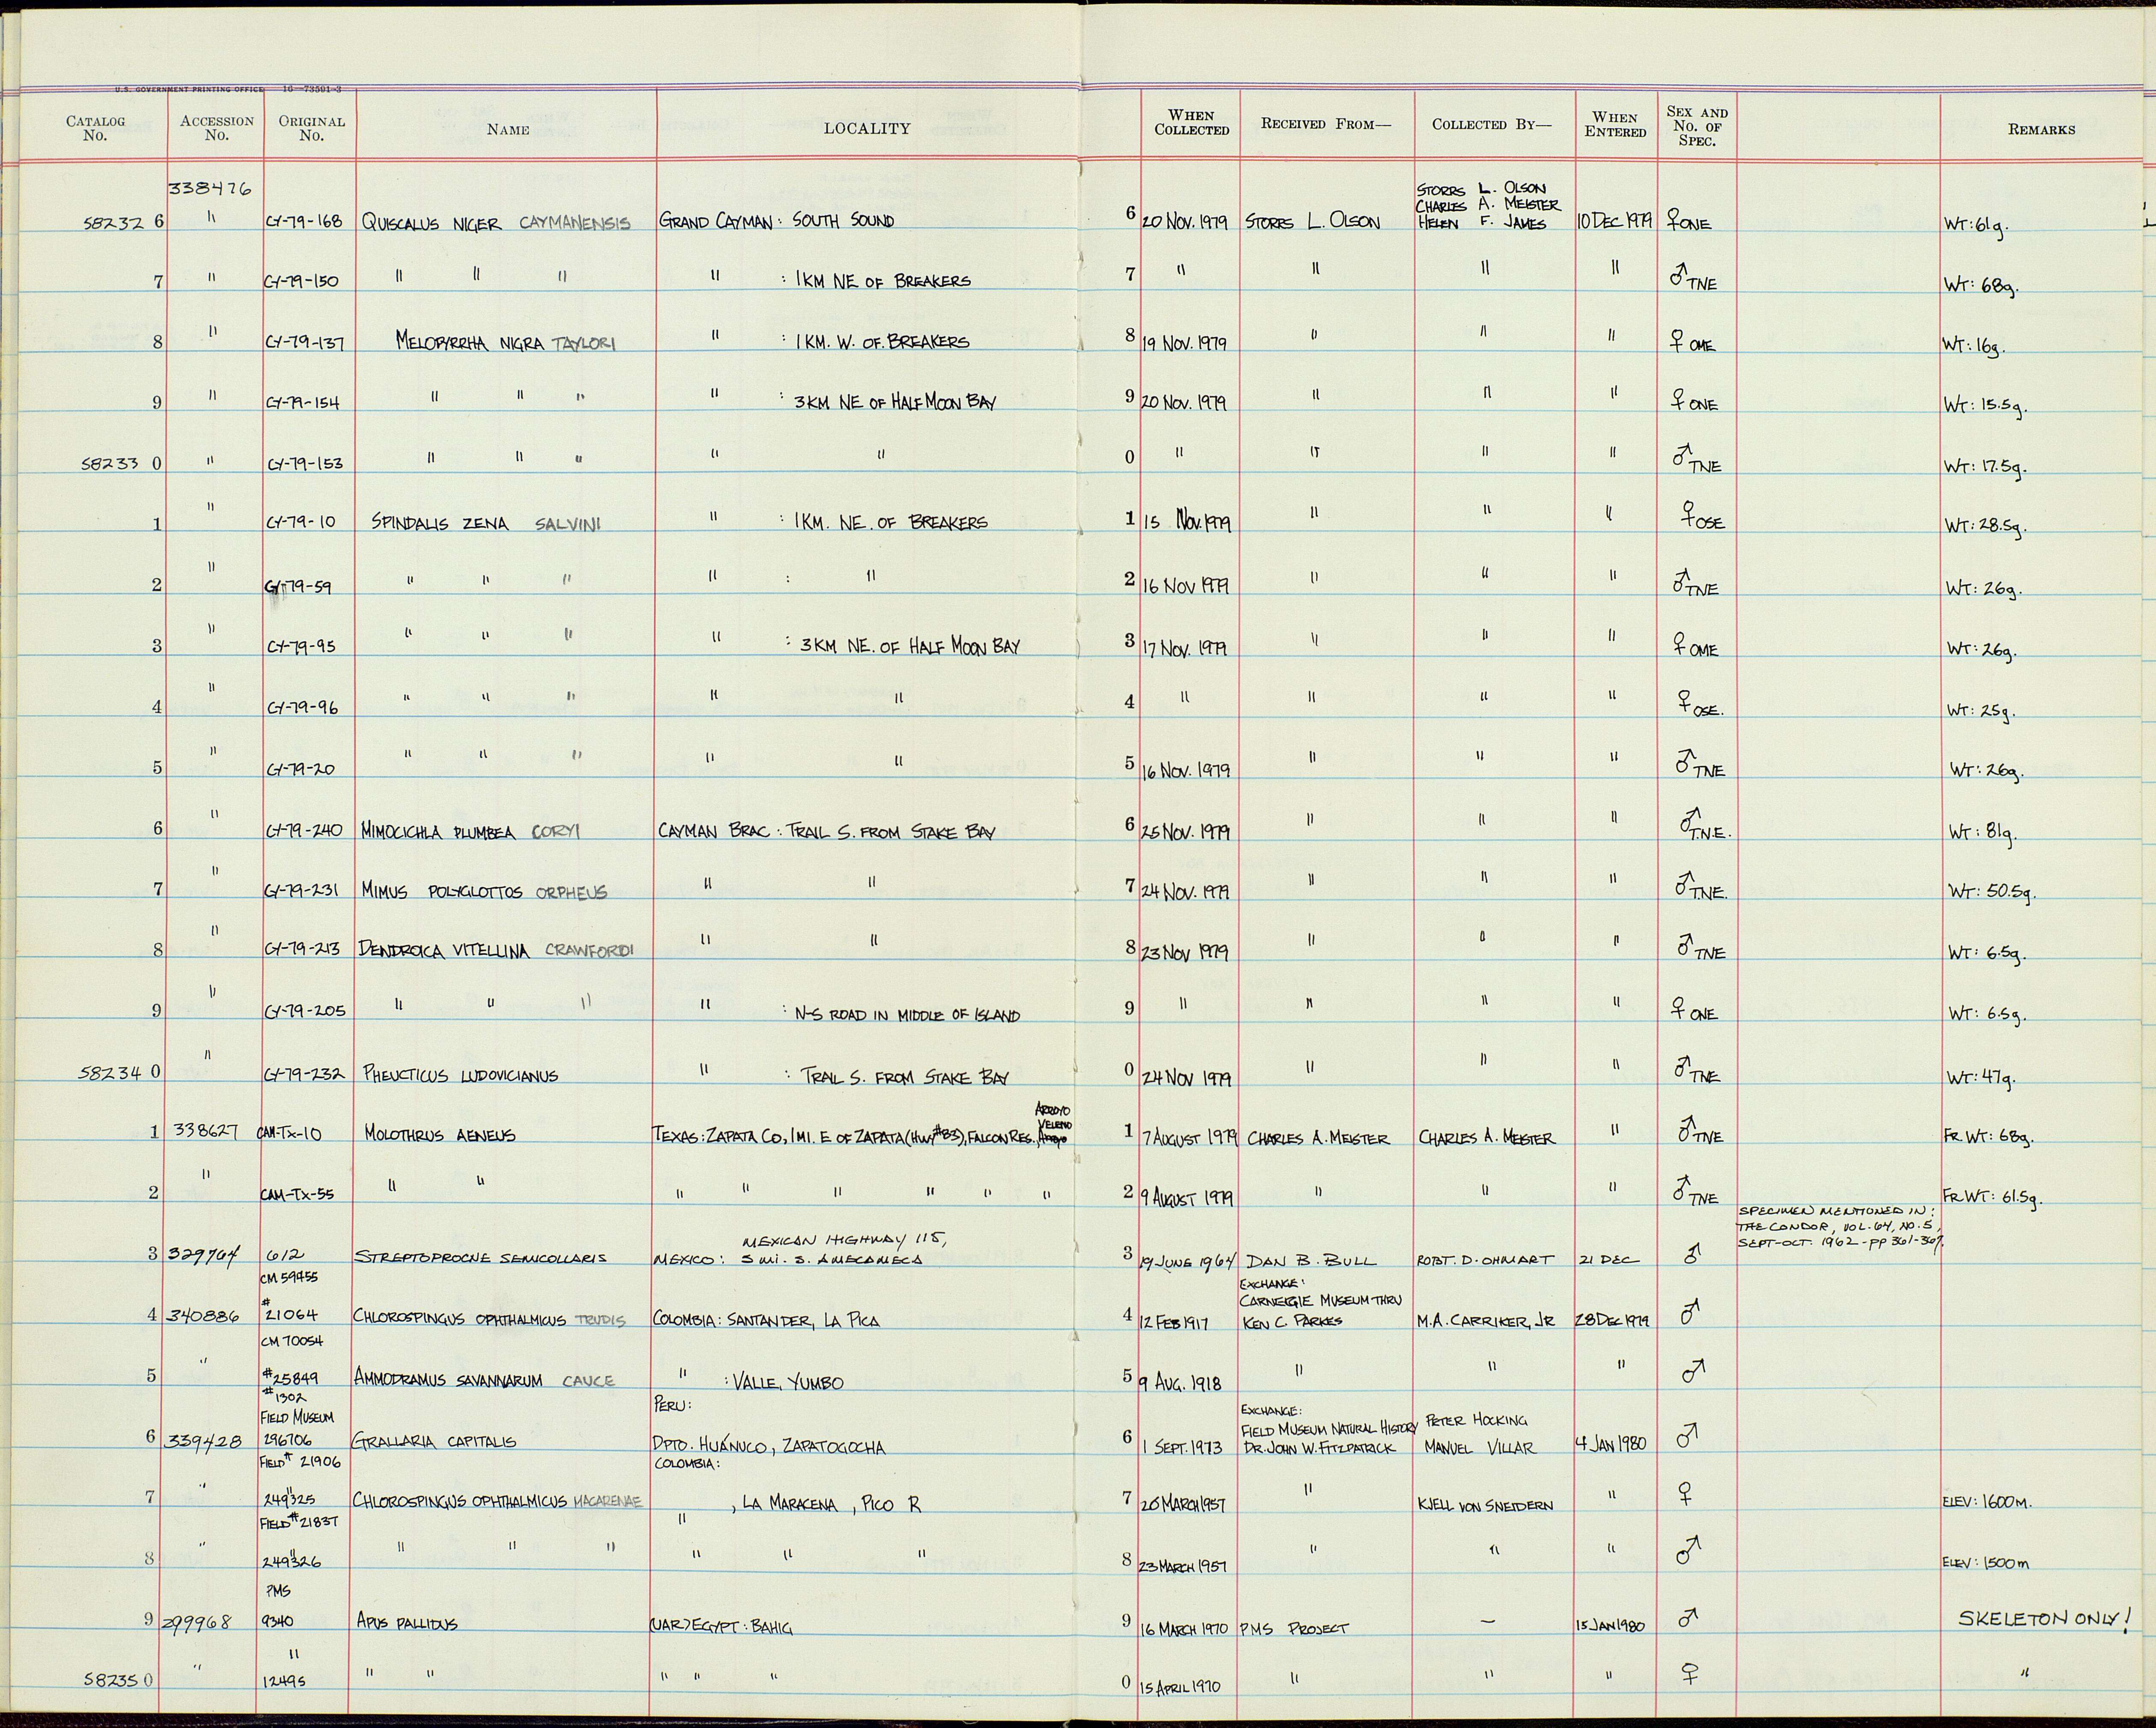
Task: Click the 'When Entered' column header
Action: pos(1615,125)
